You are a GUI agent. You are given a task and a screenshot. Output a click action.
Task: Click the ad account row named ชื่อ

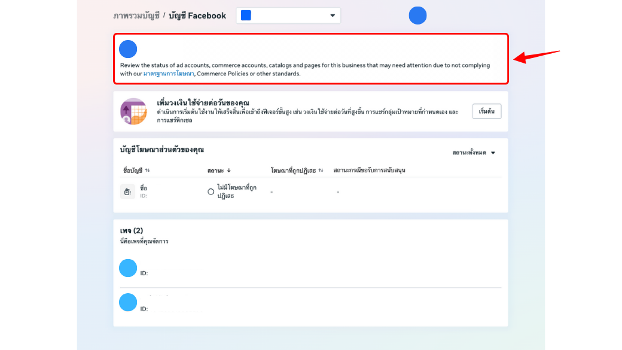pos(144,188)
